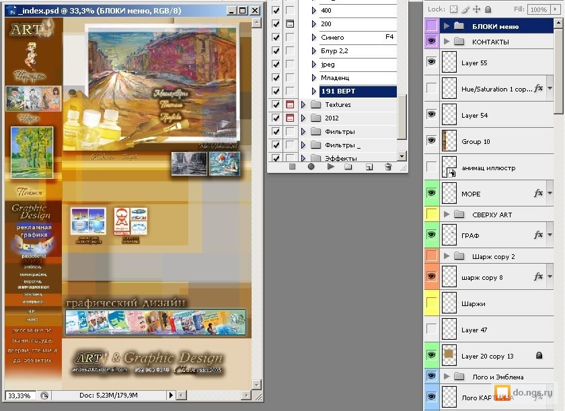Click the Layers panel scrollbar up arrow
565x411 pixels.
pos(558,24)
